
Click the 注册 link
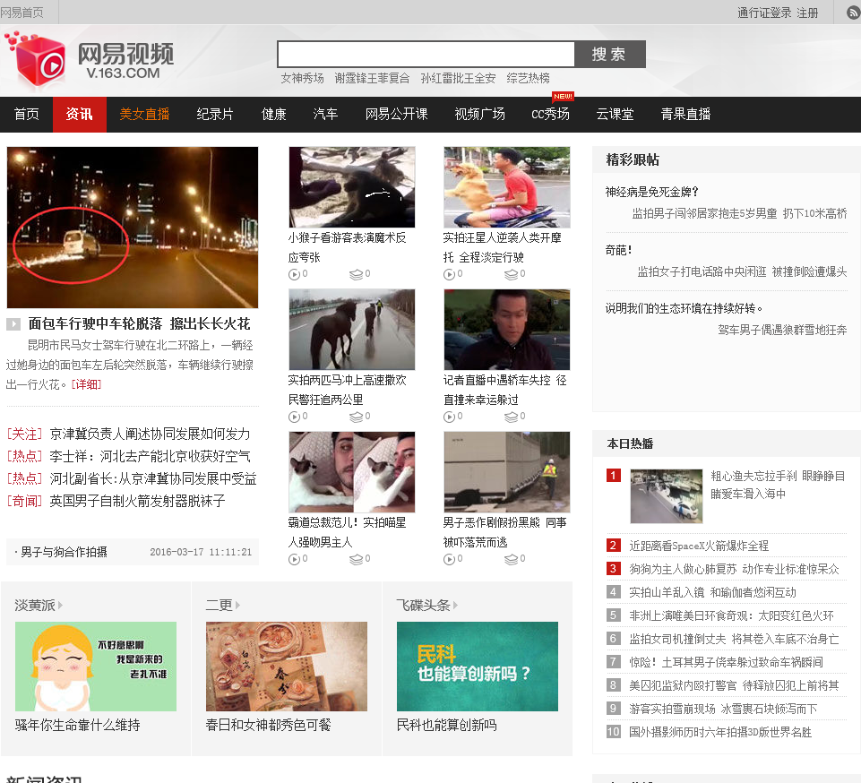coord(807,13)
